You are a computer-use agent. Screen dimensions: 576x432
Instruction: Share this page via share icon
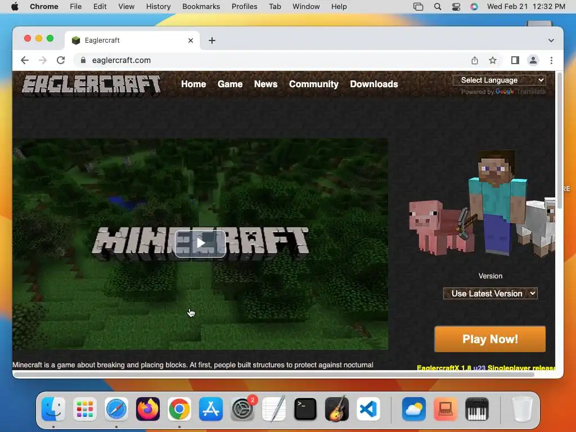pos(475,60)
